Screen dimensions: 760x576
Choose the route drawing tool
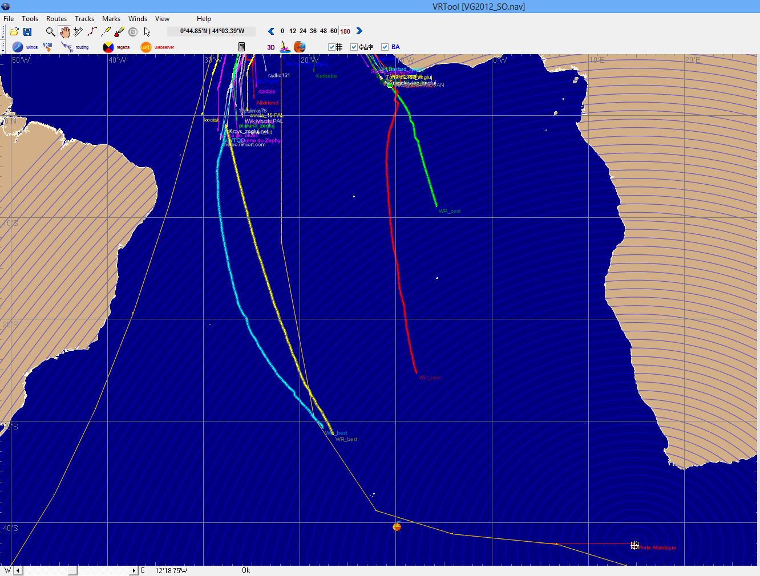coord(92,32)
